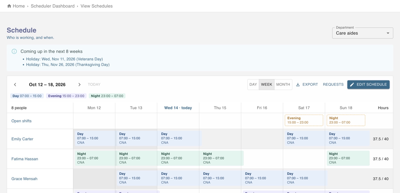Advance to next week with right chevron

[79, 85]
